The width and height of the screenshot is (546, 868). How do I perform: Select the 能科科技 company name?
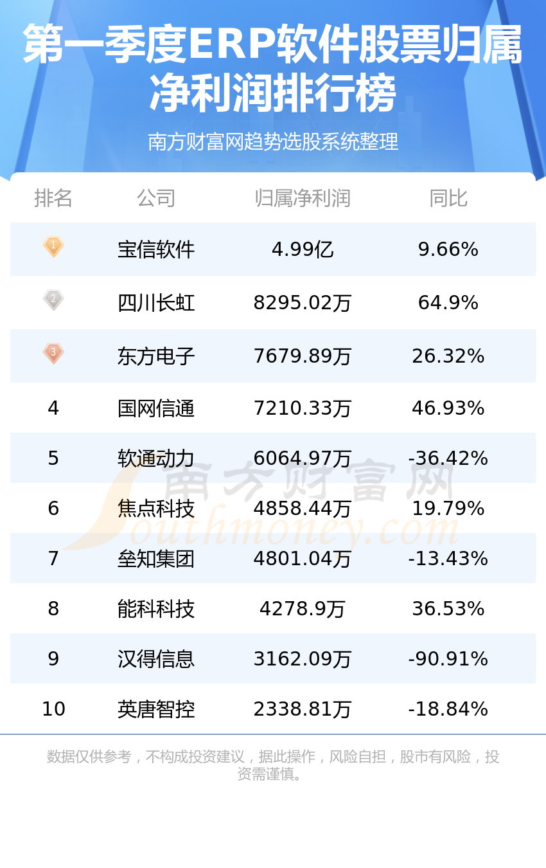156,609
